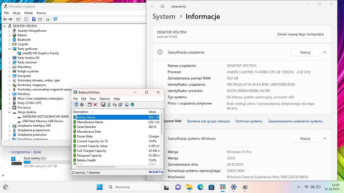Click the Forward arrow in Device Manager toolbar
Screen dimensions: 344x193
[x=11, y=19]
